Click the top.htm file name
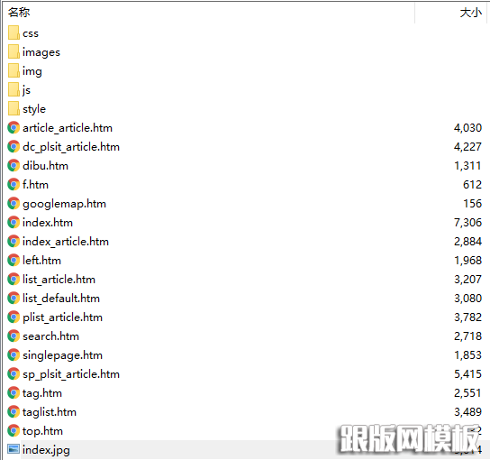 [x=42, y=431]
